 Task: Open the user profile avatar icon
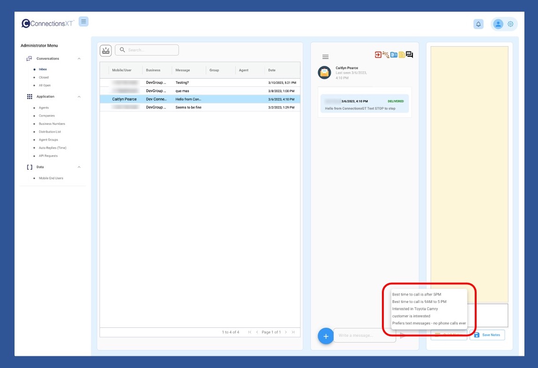click(x=498, y=24)
